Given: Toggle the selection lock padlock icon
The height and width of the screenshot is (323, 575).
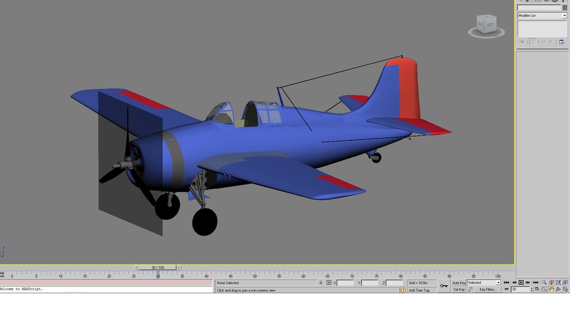Looking at the screenshot, I should (x=321, y=283).
